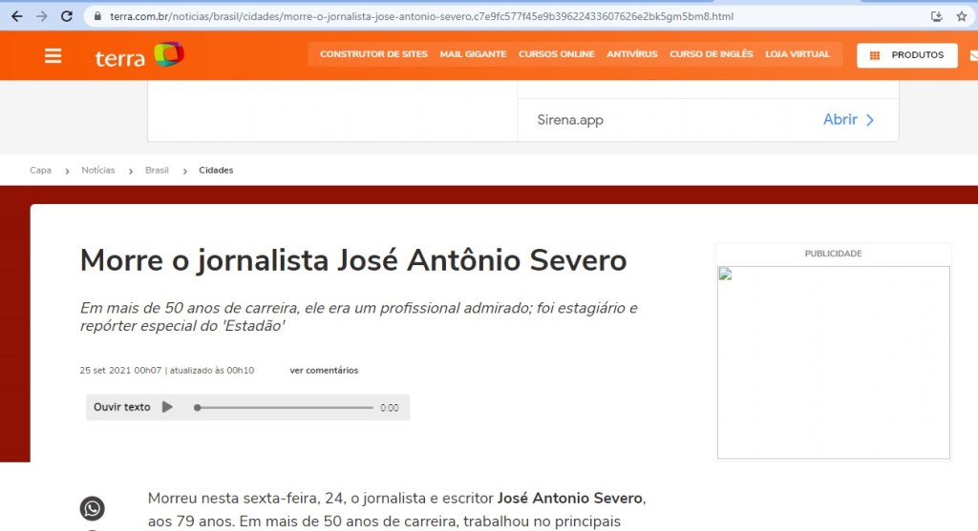
Task: Open the Produtos dropdown button
Action: 906,55
